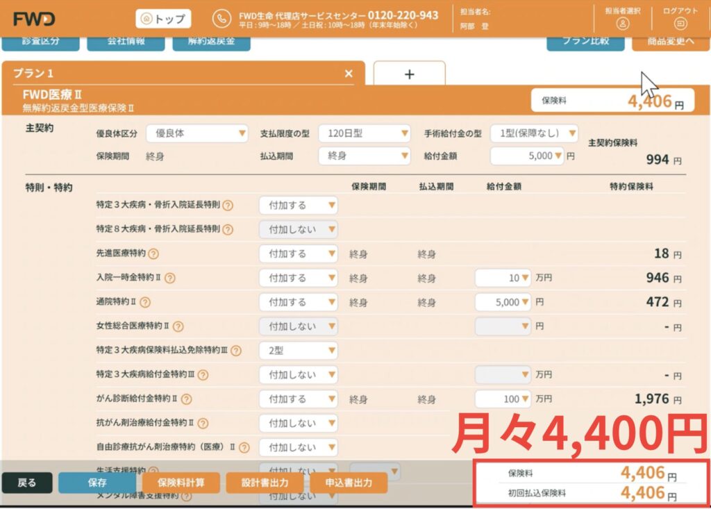Open がん診断給付金特約Ⅱ 付加する dropdown
This screenshot has width=711, height=509.
tap(299, 399)
